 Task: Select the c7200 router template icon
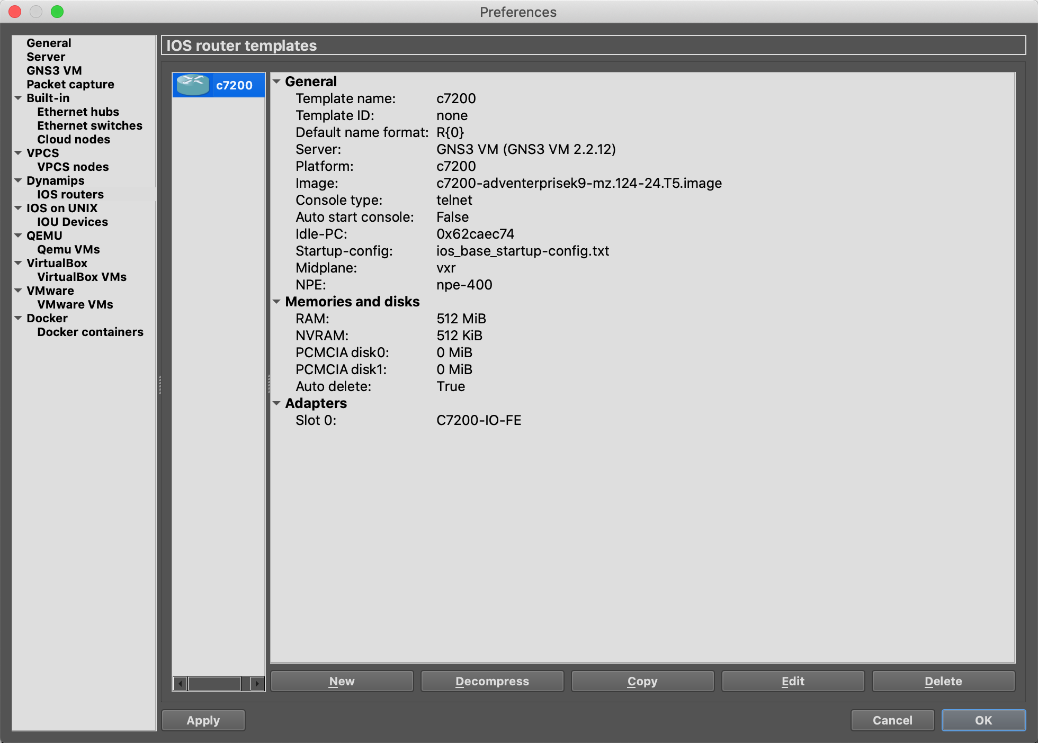tap(193, 85)
